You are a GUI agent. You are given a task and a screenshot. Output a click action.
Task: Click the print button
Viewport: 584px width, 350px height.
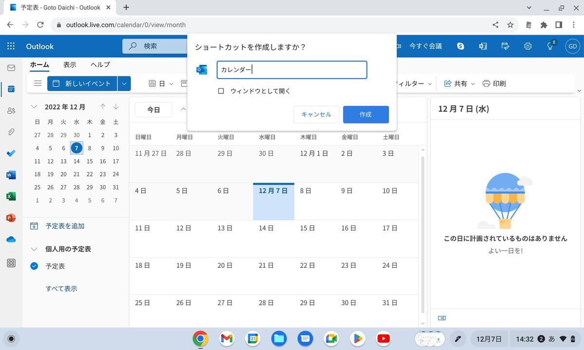pos(494,84)
